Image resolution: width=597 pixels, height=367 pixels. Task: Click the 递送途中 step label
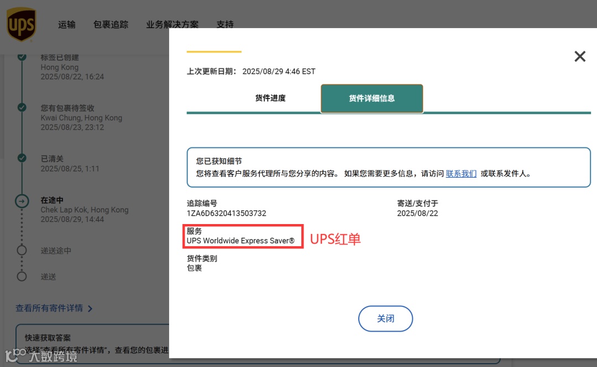pyautogui.click(x=56, y=251)
